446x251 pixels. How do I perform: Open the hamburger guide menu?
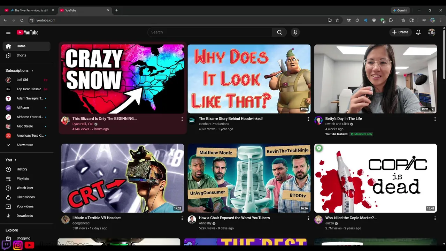tap(8, 32)
